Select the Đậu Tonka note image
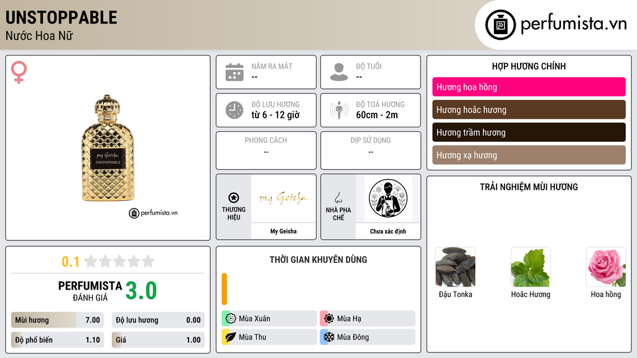The height and width of the screenshot is (358, 637). click(455, 267)
